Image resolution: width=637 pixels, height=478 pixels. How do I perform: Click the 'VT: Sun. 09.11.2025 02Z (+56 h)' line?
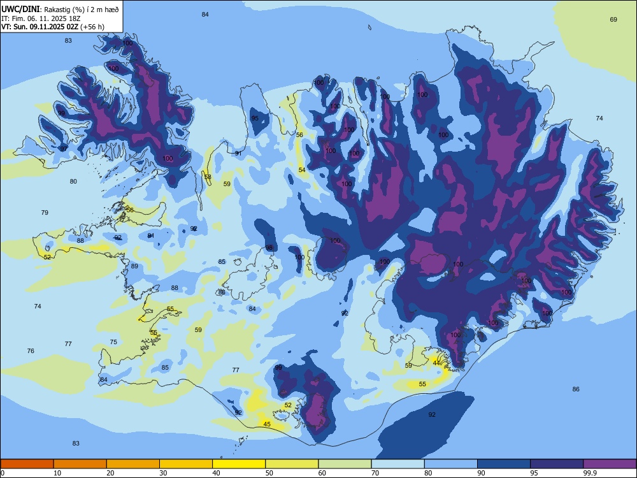53,27
